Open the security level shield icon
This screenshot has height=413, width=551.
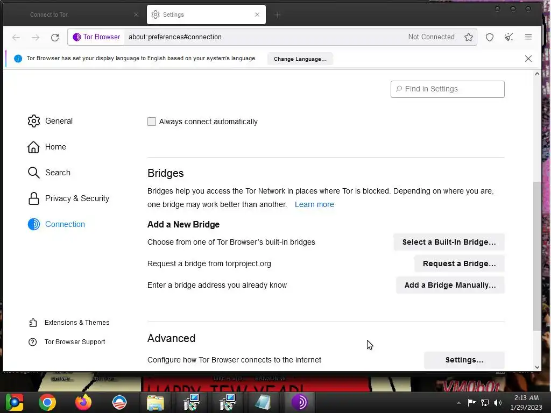point(490,37)
